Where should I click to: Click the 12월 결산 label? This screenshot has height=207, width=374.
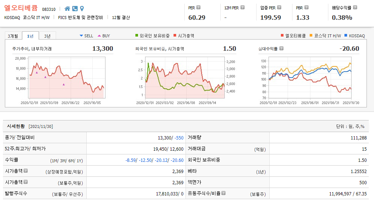tap(121, 18)
